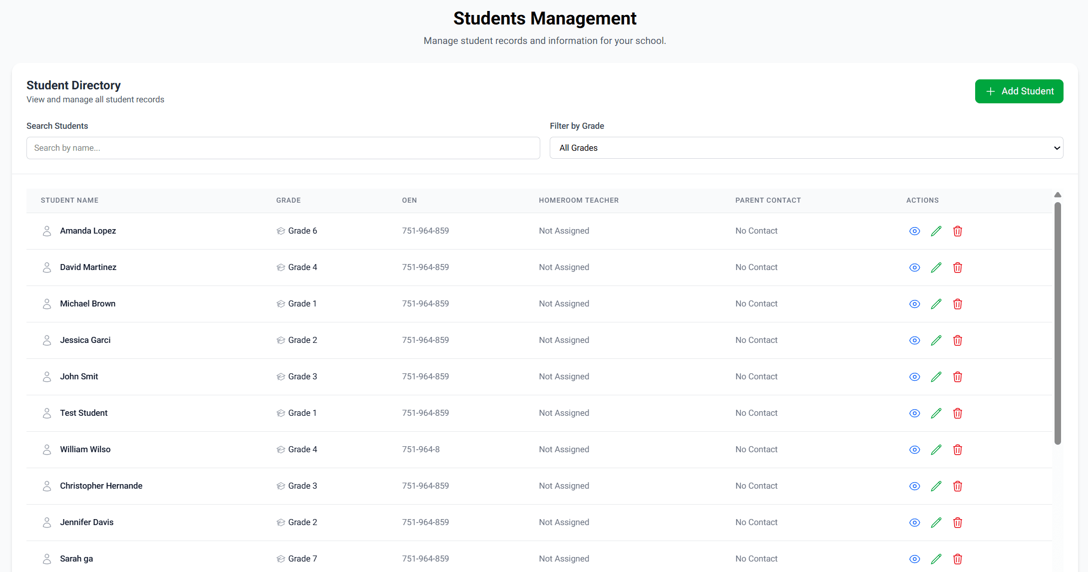Image resolution: width=1088 pixels, height=572 pixels.
Task: Click the Student Name column header
Action: pyautogui.click(x=69, y=200)
